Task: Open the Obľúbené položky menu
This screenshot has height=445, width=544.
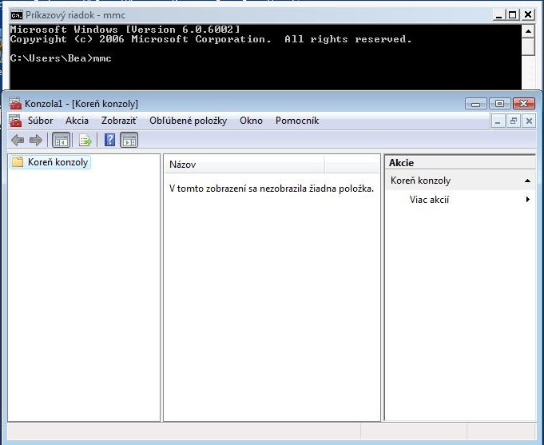Action: coord(188,121)
